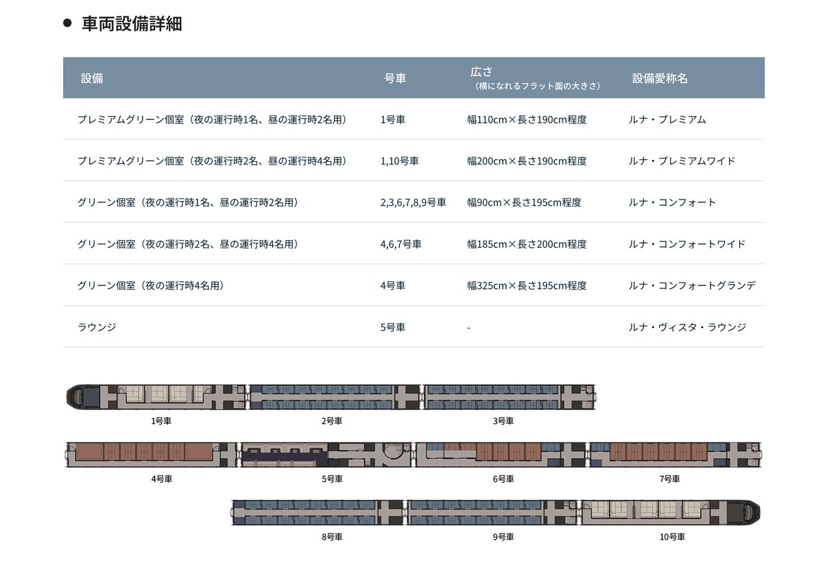The width and height of the screenshot is (823, 572).
Task: Select the 10号車 label under its diagram
Action: tap(672, 537)
